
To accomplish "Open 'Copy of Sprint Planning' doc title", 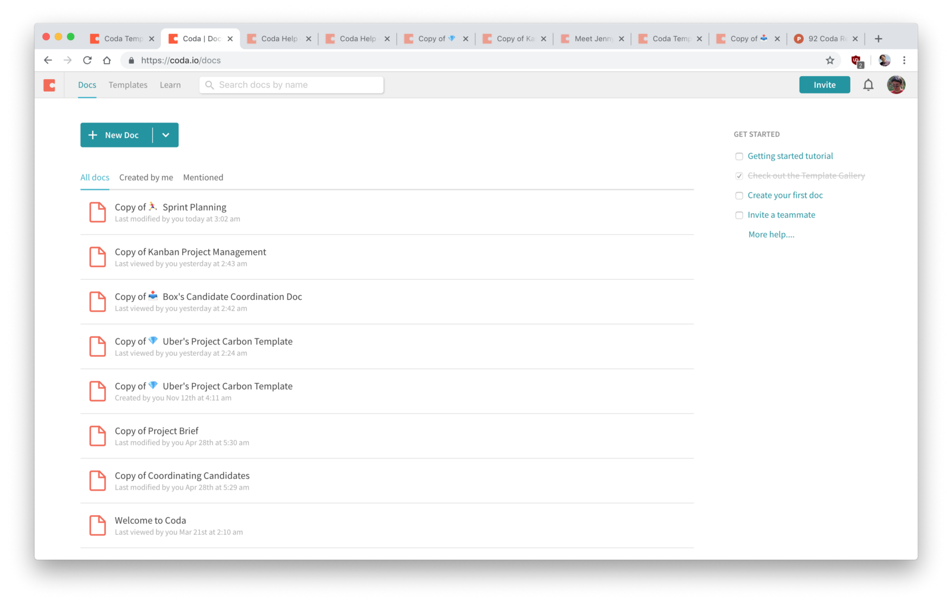I will click(171, 207).
